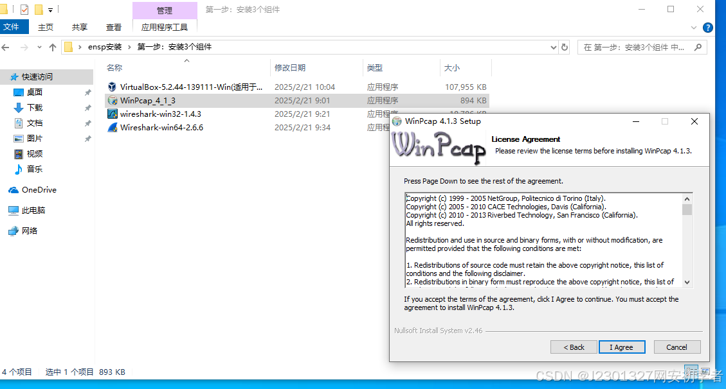
Task: Click the 894 KB size cell
Action: coord(473,100)
